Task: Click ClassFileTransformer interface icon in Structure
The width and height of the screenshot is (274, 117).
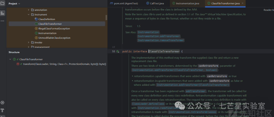Action: coord(14,59)
